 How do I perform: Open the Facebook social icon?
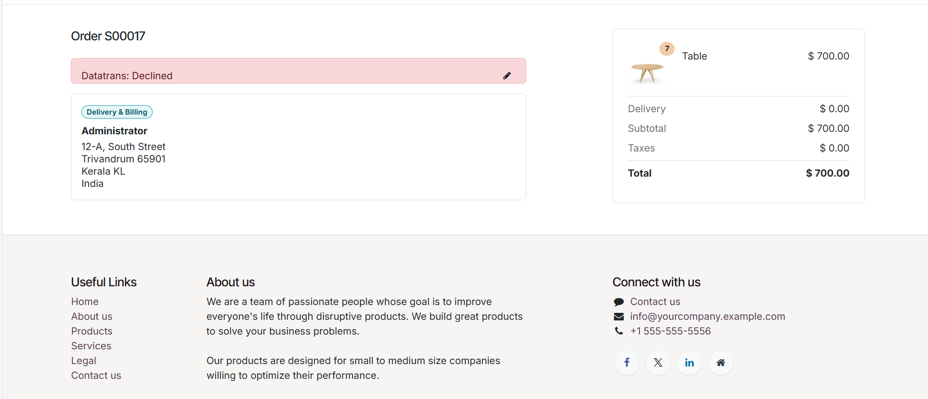click(x=627, y=363)
